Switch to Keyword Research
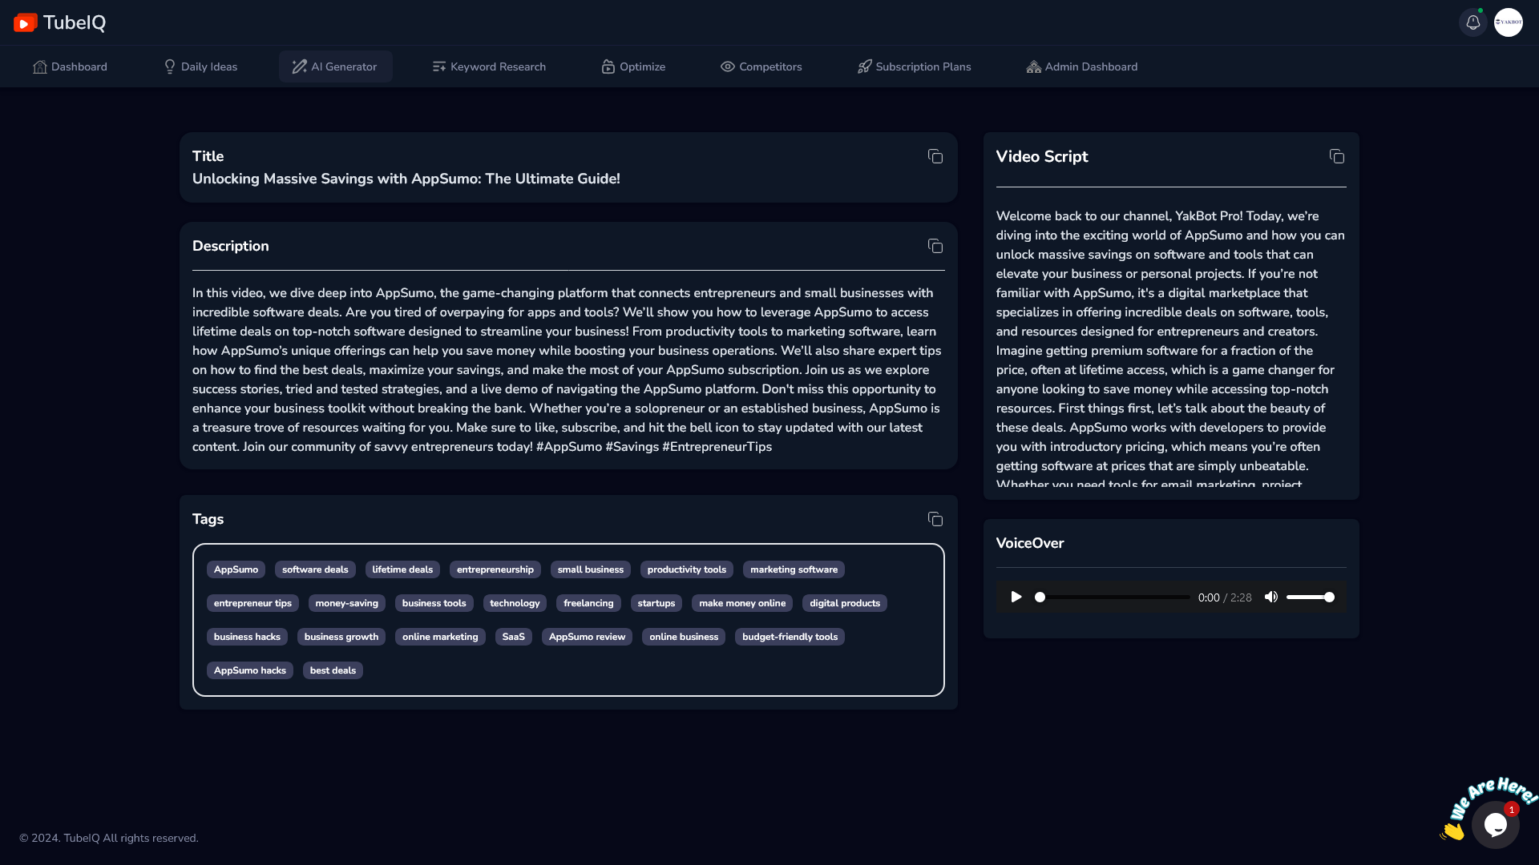The image size is (1539, 865). point(489,66)
